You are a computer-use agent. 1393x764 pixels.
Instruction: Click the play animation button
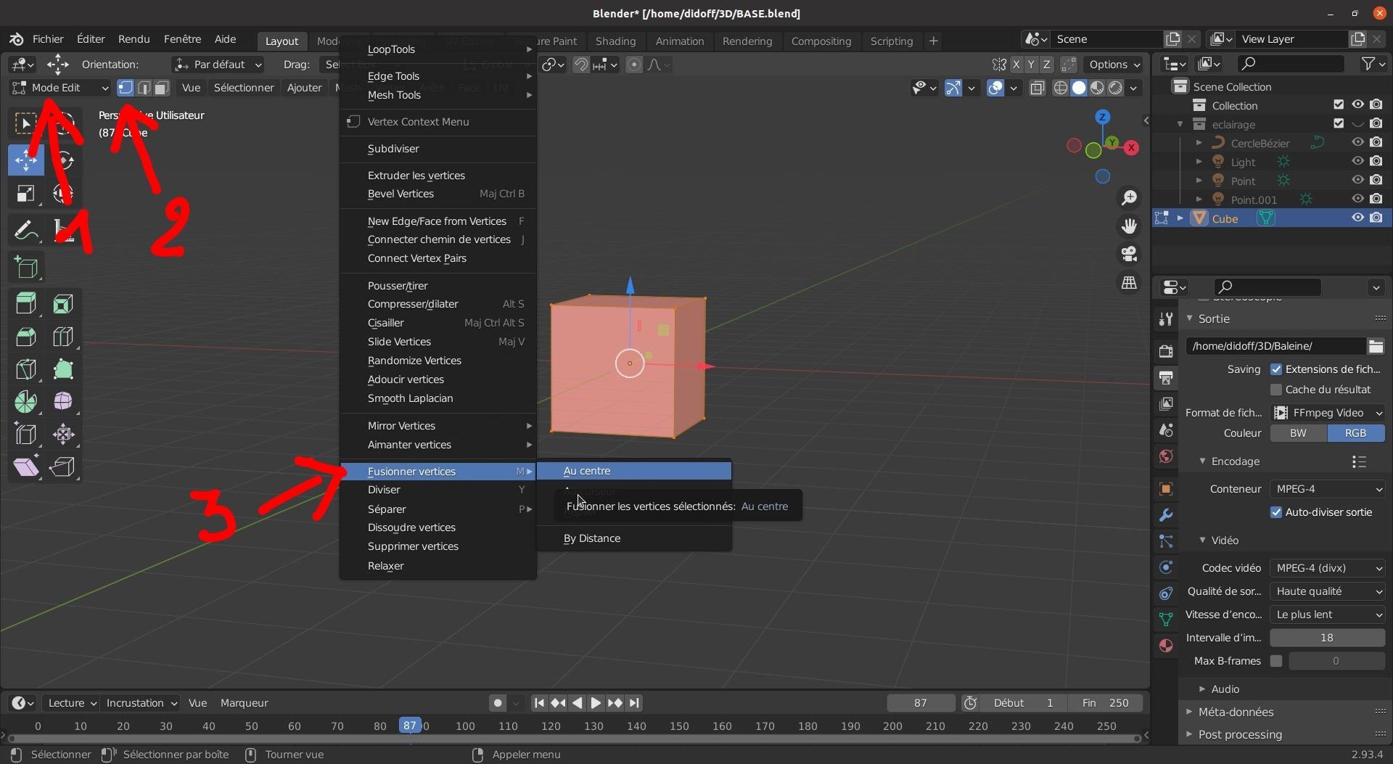[x=596, y=703]
